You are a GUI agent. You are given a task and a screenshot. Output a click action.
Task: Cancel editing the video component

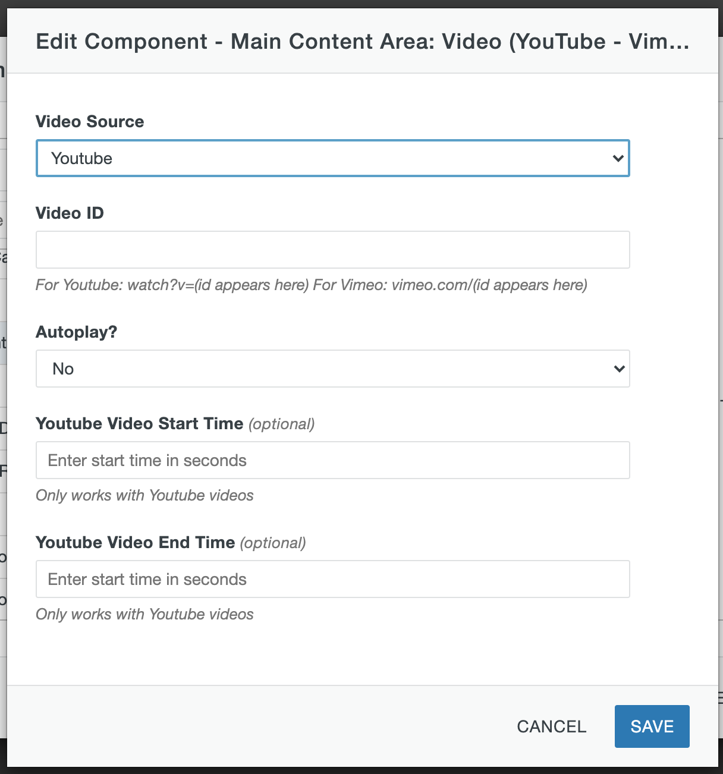click(550, 726)
